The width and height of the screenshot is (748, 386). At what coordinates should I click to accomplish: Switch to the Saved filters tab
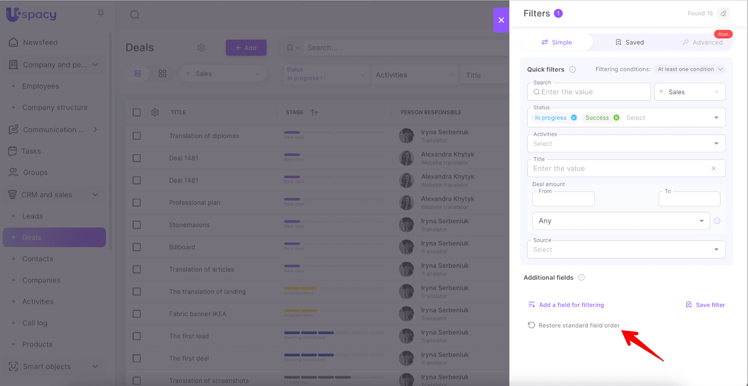(x=629, y=43)
